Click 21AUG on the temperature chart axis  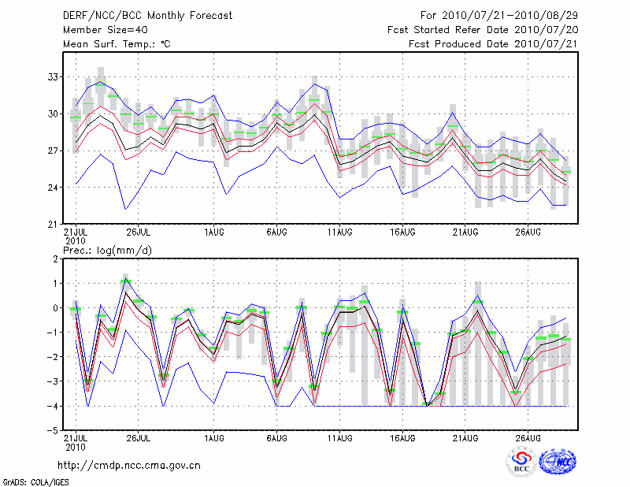click(465, 232)
